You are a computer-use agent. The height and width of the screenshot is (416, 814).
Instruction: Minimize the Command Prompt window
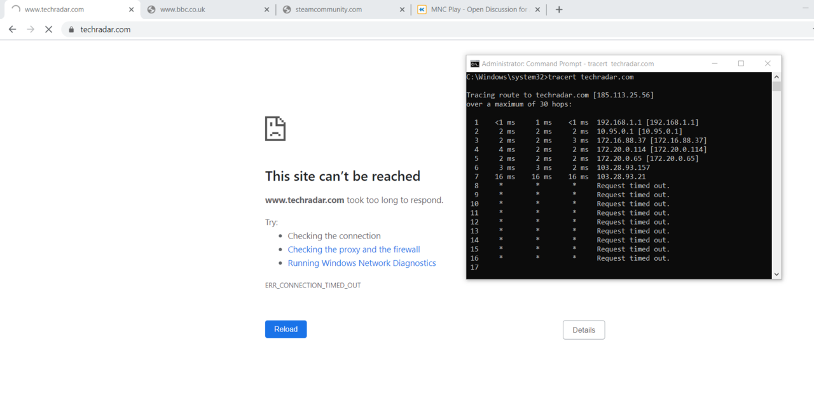(715, 64)
